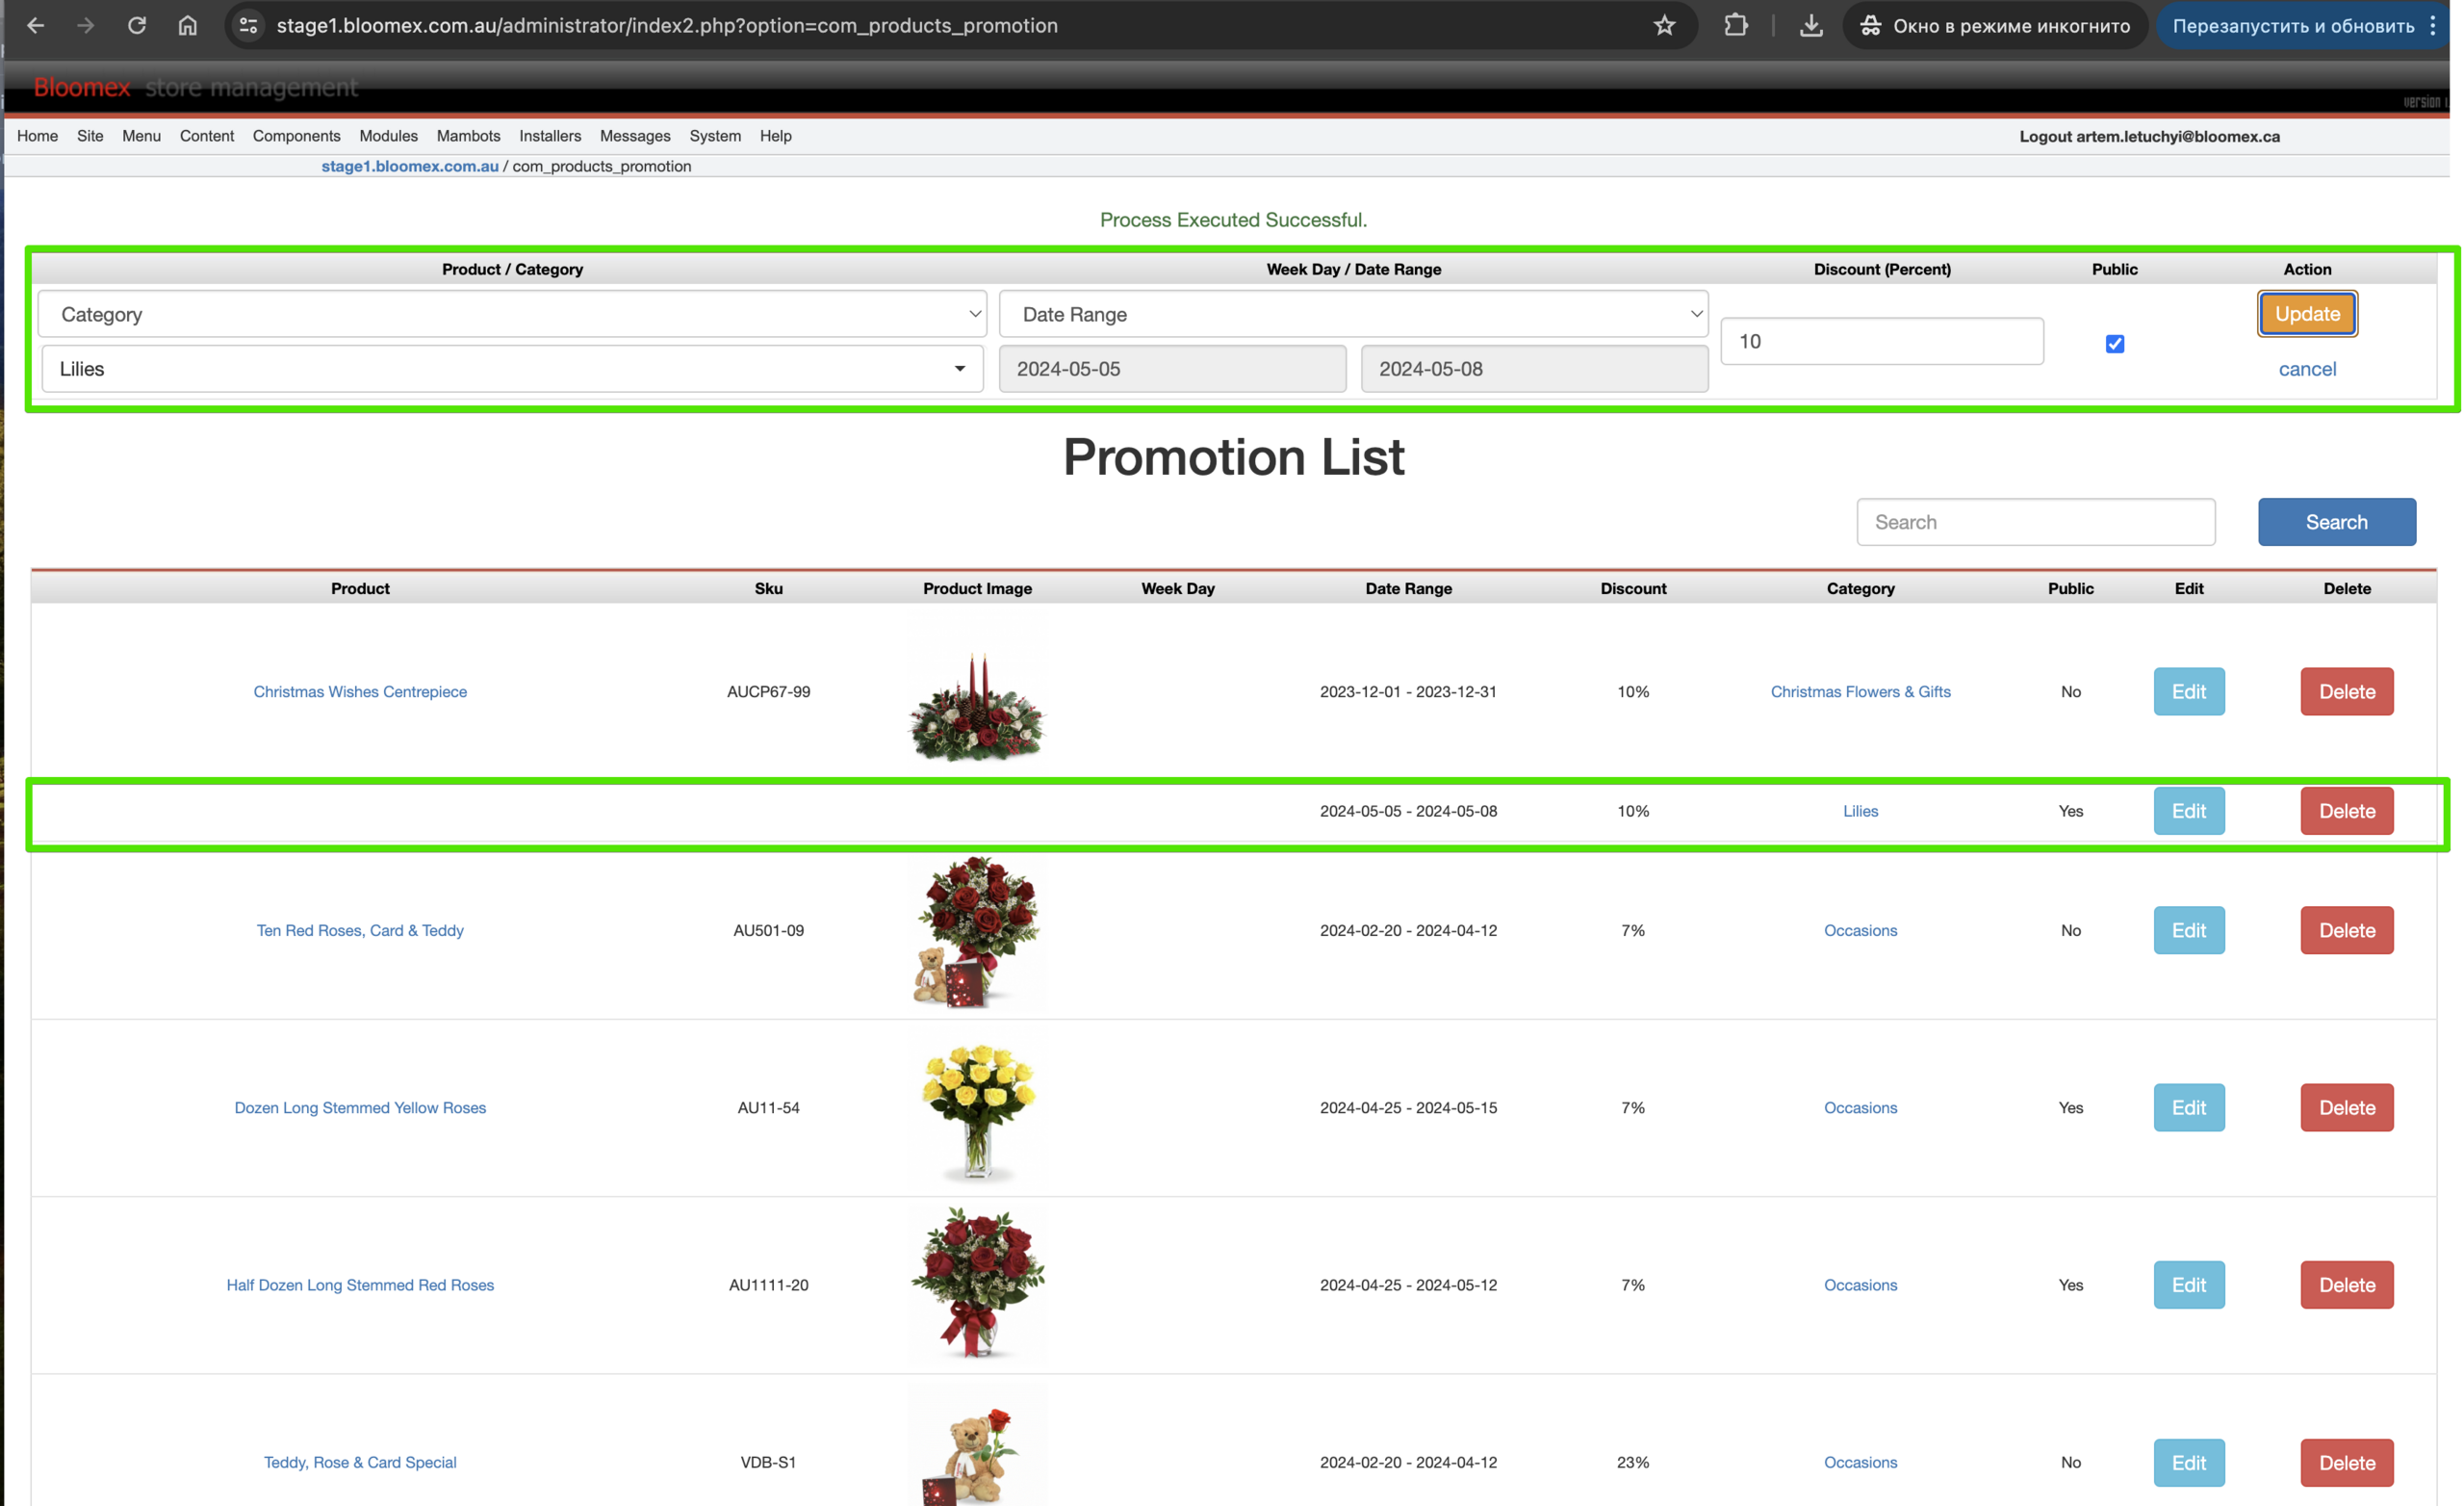Click the Ten Red Roses product image

coord(978,931)
